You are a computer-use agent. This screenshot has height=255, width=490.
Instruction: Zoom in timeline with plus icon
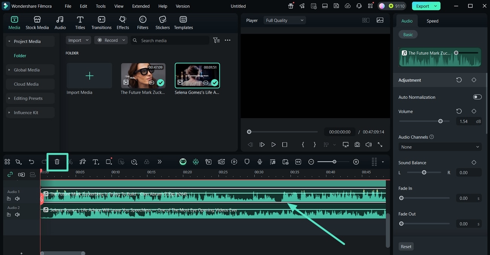[356, 162]
